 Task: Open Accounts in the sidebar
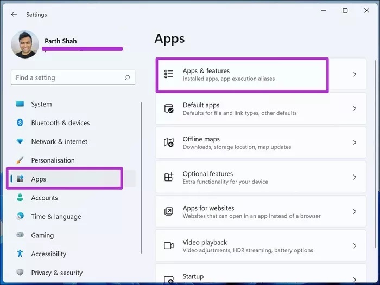point(44,198)
